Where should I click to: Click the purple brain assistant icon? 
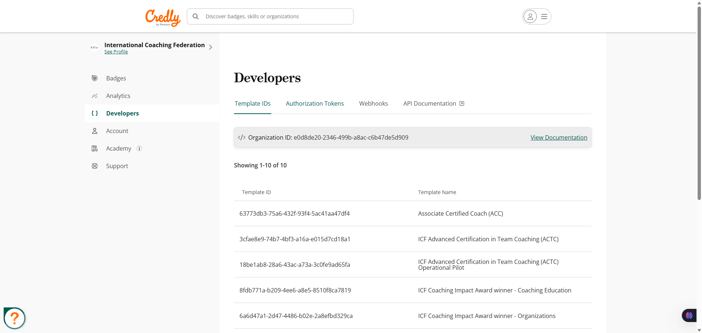pos(689,315)
